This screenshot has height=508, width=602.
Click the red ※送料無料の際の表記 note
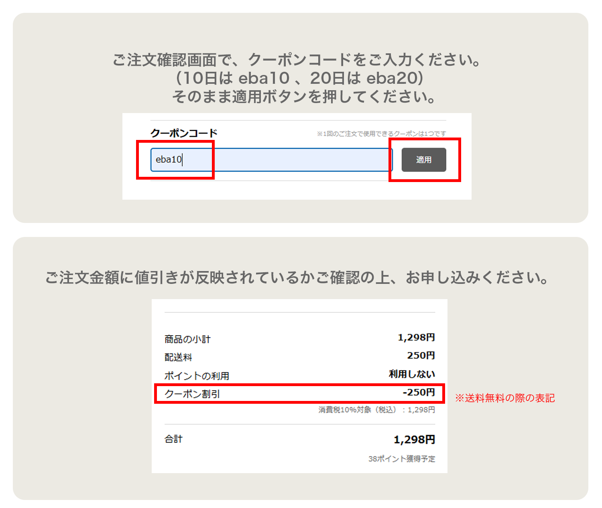pyautogui.click(x=505, y=398)
